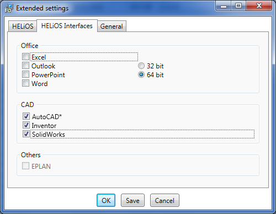Close the Extended settings window
This screenshot has width=276, height=214.
[259, 6]
